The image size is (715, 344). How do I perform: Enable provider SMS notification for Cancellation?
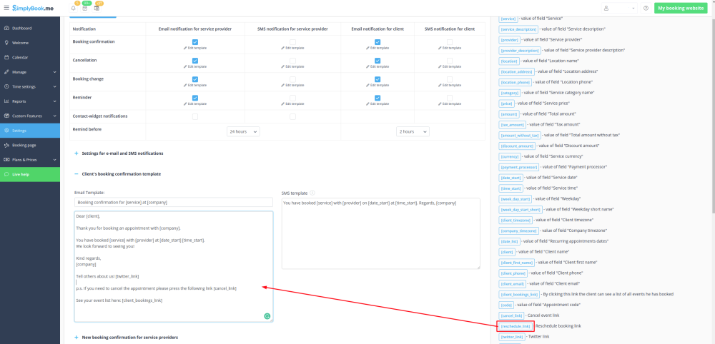[292, 60]
